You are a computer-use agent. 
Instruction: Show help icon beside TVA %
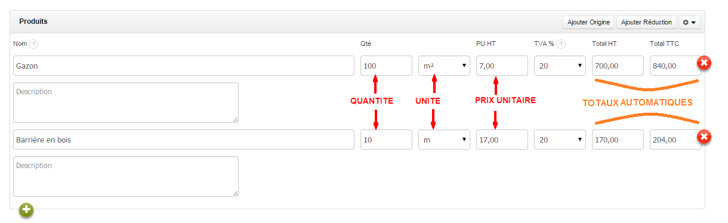coord(562,44)
